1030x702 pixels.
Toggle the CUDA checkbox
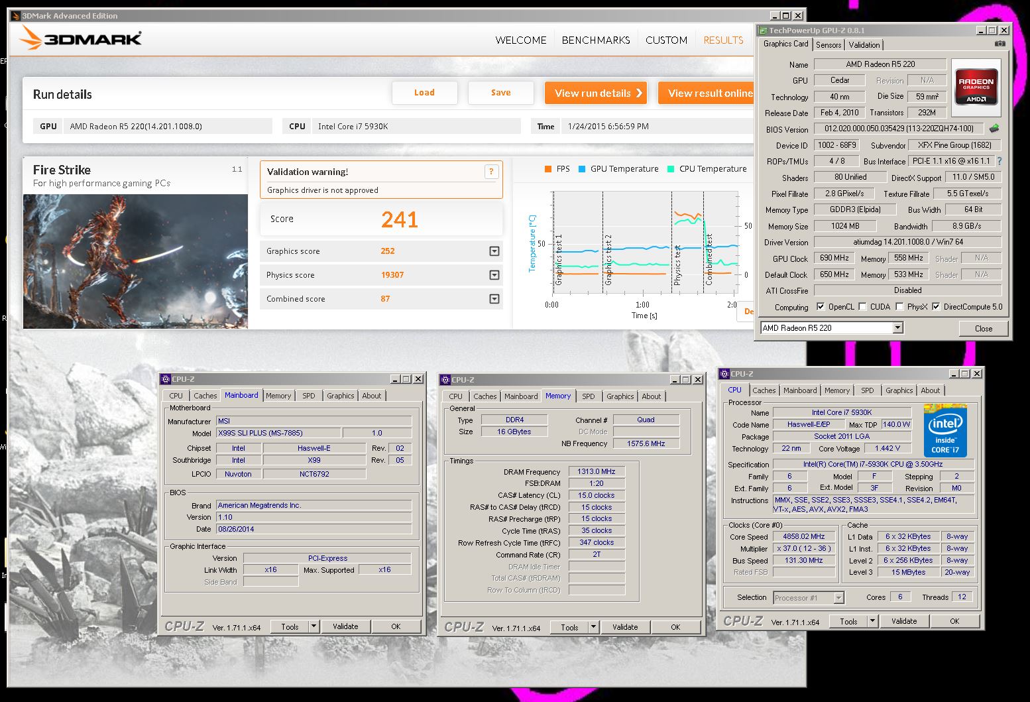[862, 307]
